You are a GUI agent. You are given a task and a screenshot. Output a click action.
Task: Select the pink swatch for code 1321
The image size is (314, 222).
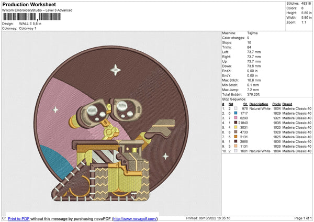[x=235, y=118]
